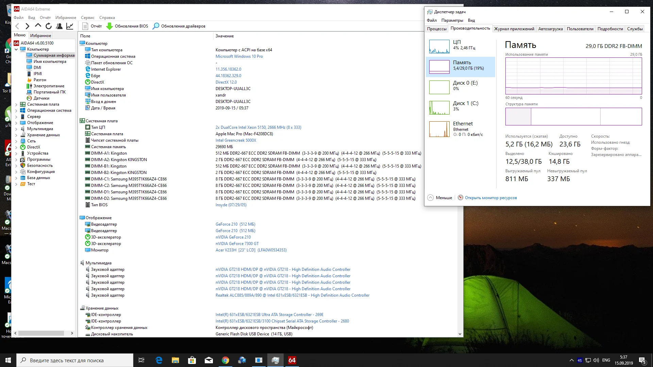Open AIDA64 from the Windows taskbar
The image size is (653, 367).
click(x=292, y=360)
